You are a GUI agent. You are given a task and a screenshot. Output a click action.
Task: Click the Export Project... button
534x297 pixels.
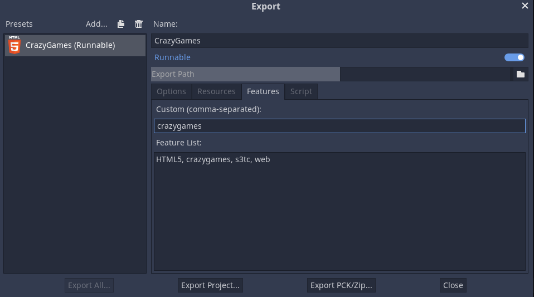pos(210,285)
